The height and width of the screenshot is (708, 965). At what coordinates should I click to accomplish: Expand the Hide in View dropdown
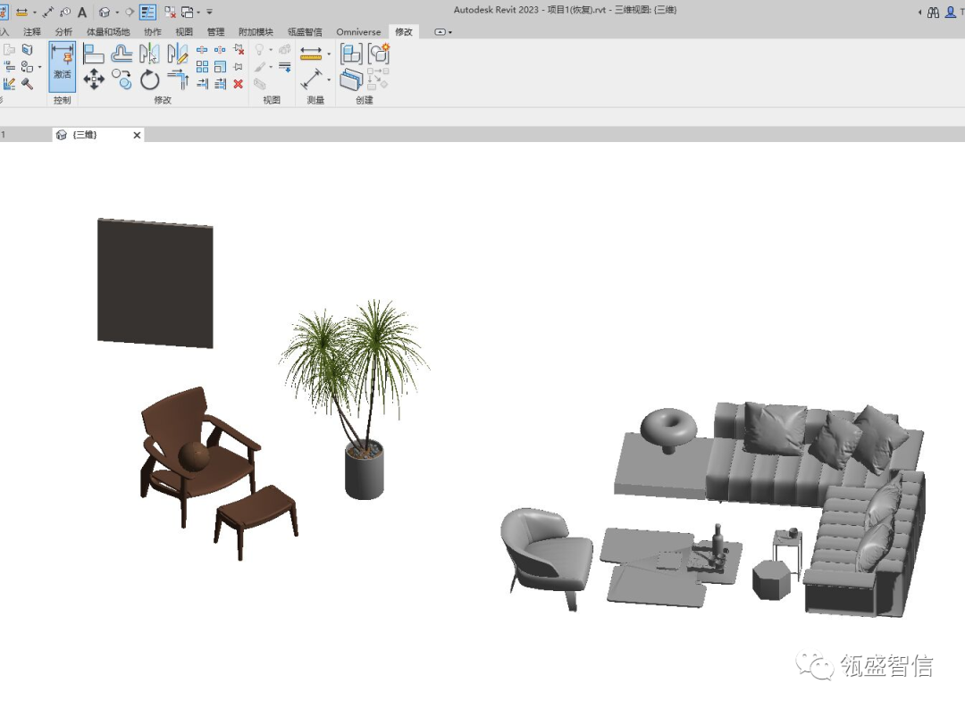(271, 50)
